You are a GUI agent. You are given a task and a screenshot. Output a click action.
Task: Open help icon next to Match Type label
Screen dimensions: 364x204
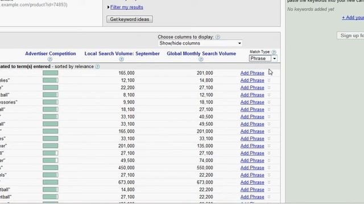tap(274, 52)
